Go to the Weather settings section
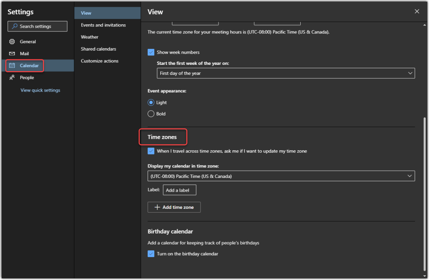This screenshot has height=280, width=429. [x=90, y=37]
